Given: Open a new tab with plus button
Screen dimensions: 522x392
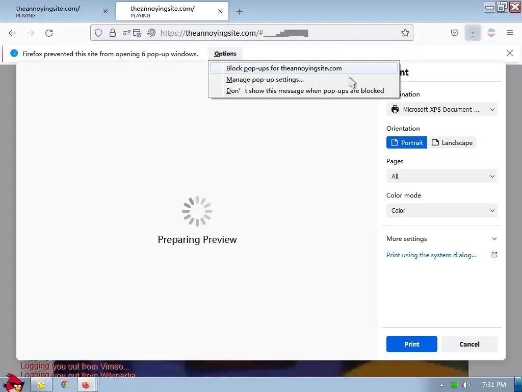Looking at the screenshot, I should pyautogui.click(x=240, y=12).
